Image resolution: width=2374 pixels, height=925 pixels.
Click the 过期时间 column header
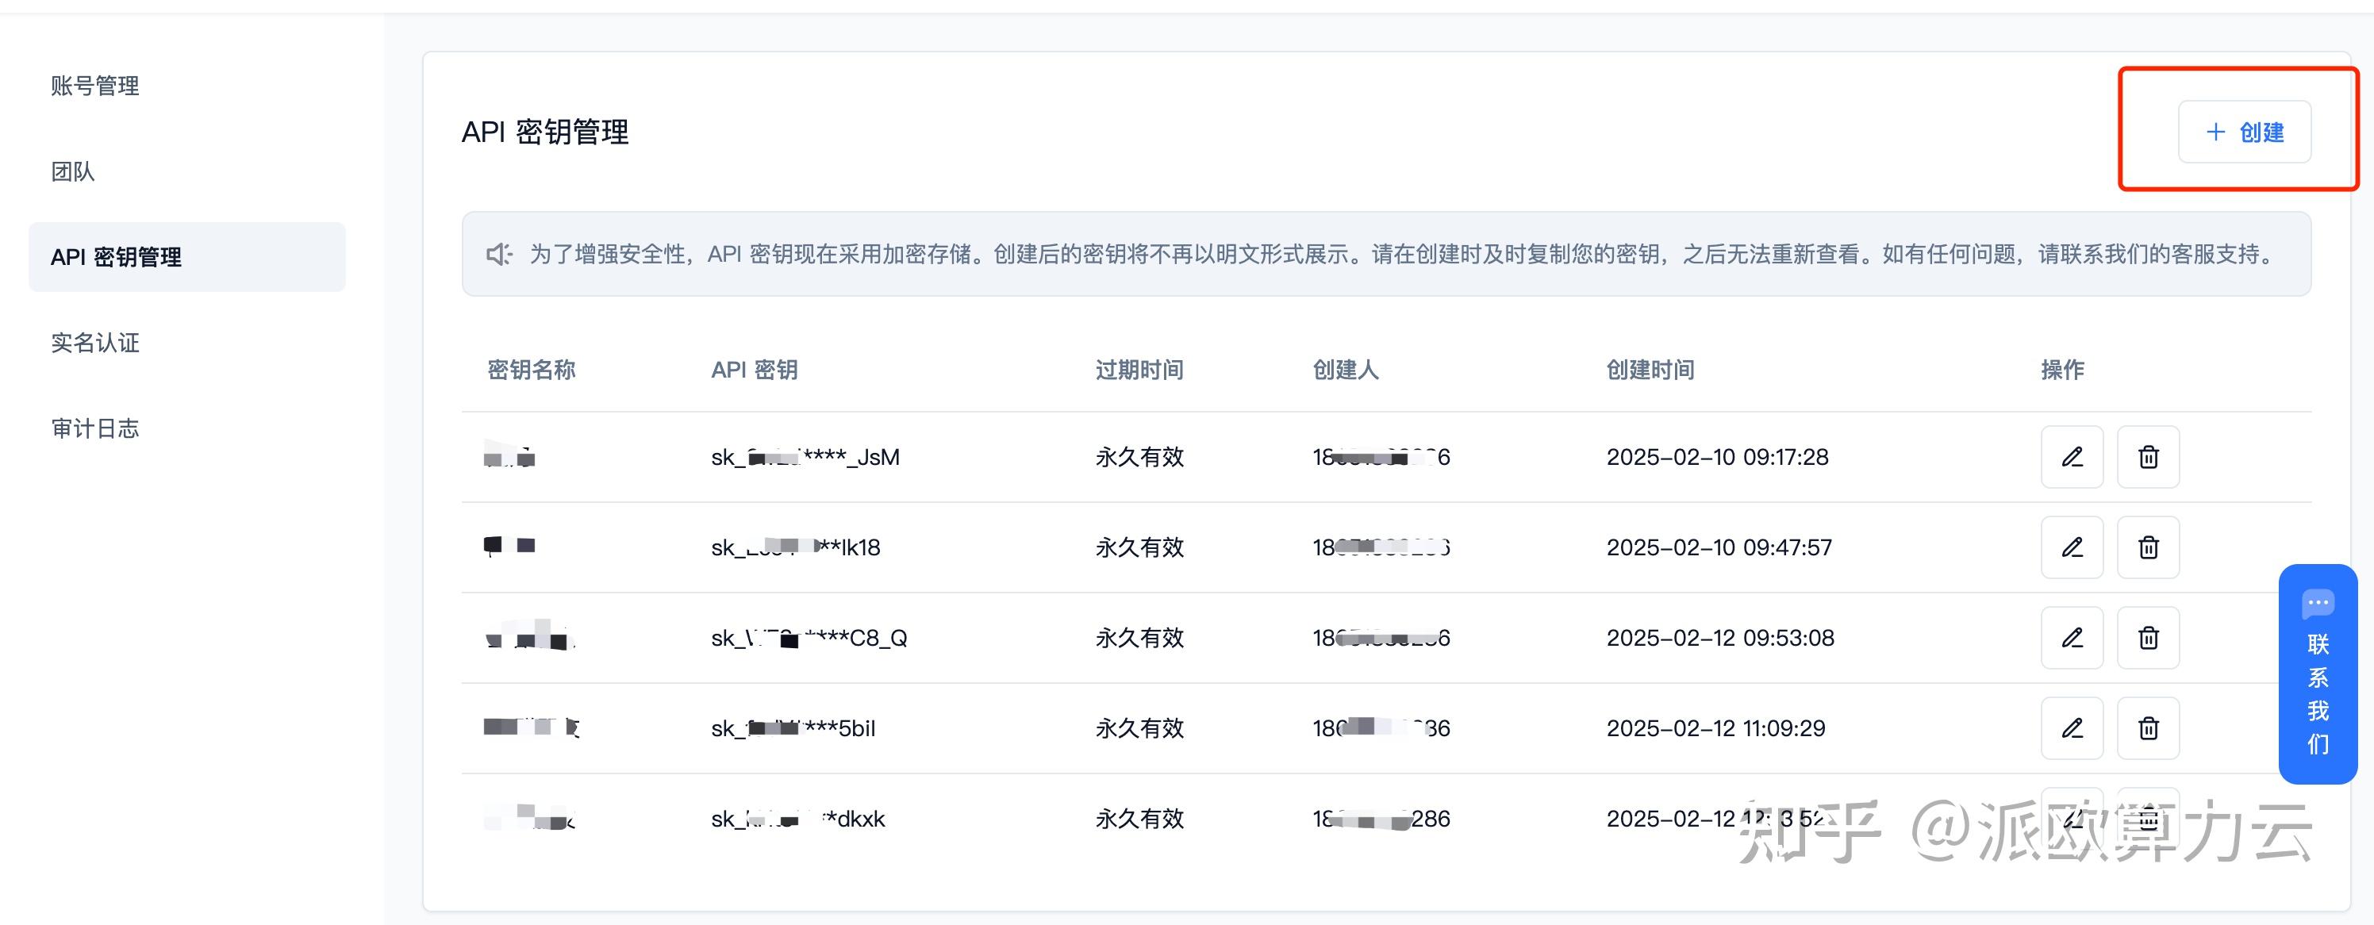1139,370
